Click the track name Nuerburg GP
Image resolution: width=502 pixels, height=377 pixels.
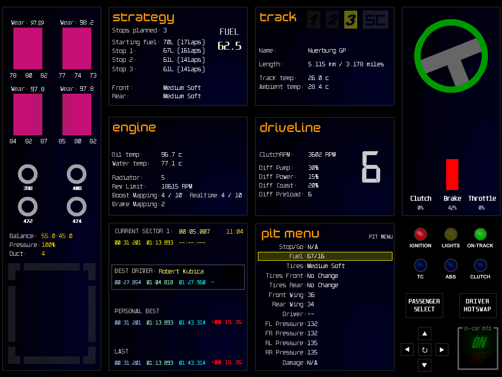[327, 51]
